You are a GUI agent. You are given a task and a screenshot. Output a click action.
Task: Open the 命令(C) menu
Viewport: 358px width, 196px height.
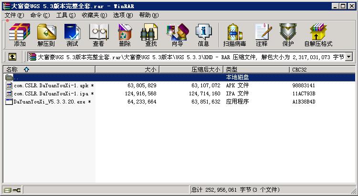click(x=40, y=15)
